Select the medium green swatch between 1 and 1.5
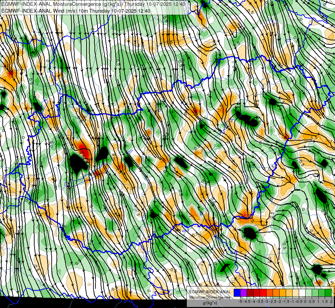The height and width of the screenshot is (308, 335). pyautogui.click(x=322, y=293)
